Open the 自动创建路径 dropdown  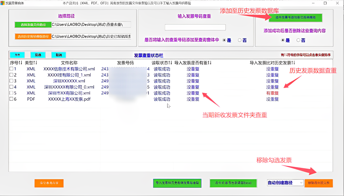pyautogui.click(x=301, y=183)
